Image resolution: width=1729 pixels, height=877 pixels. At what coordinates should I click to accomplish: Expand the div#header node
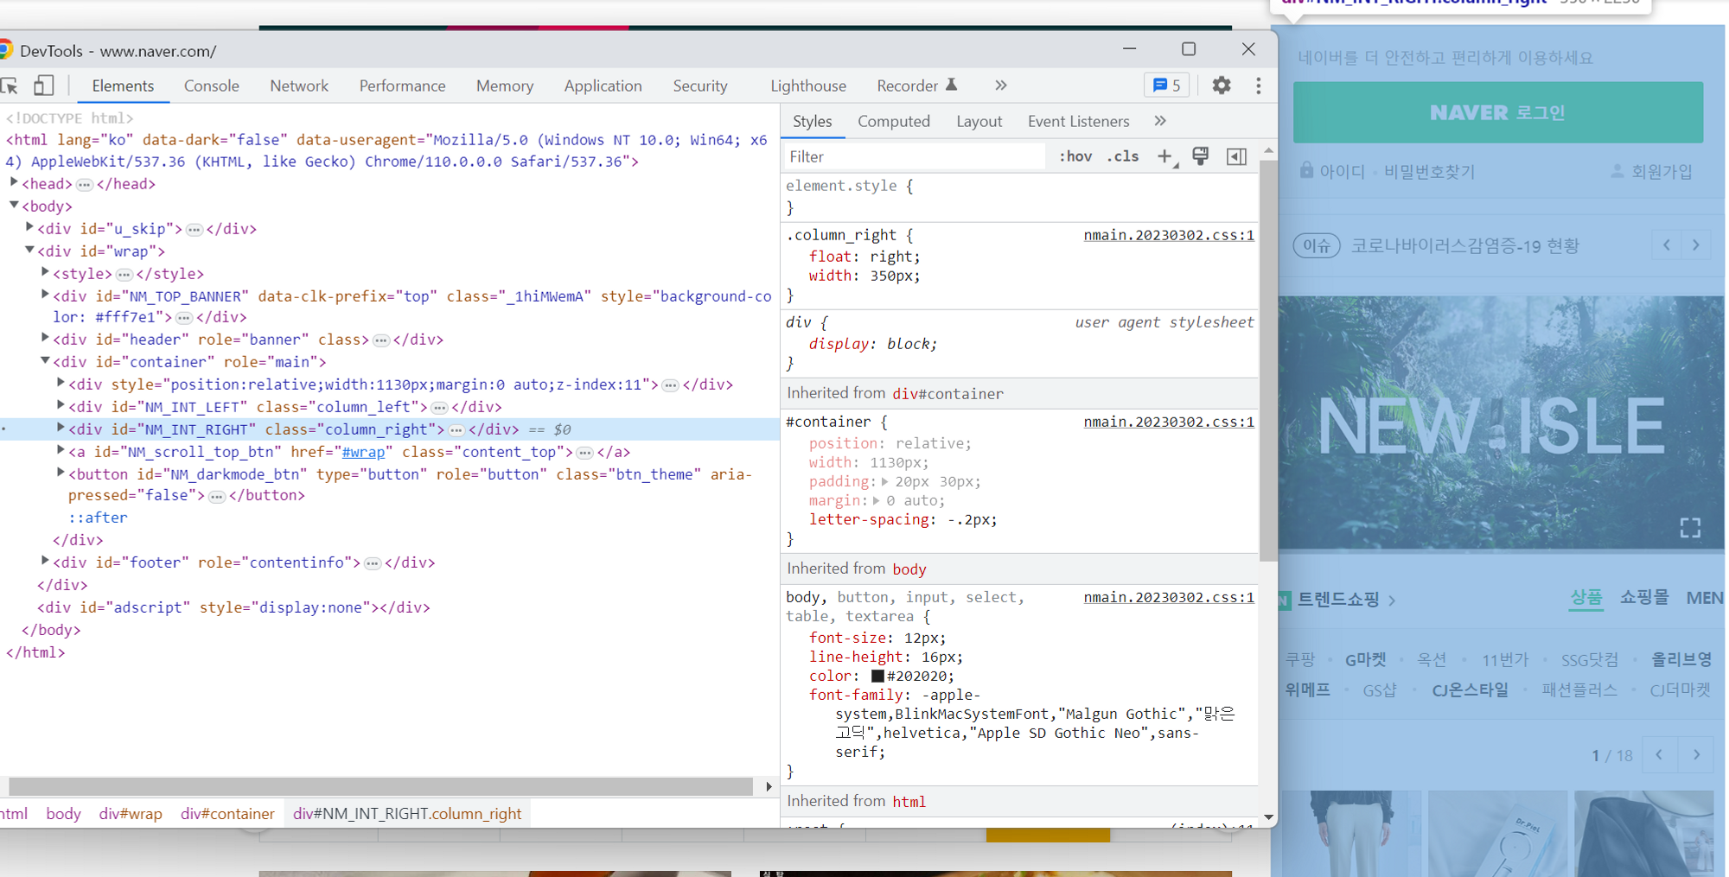coord(45,338)
